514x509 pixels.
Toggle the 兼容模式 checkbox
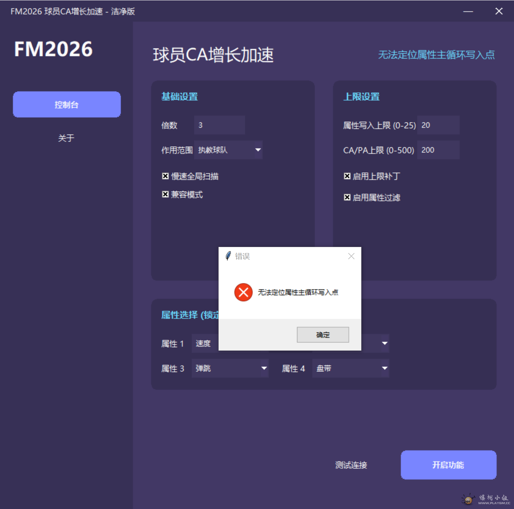click(x=166, y=194)
